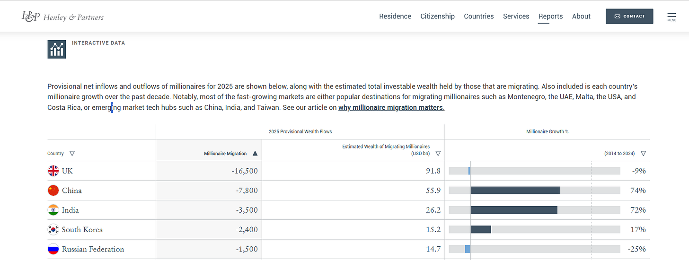689x260 pixels.
Task: Click China's millionaire growth bar
Action: coord(515,191)
